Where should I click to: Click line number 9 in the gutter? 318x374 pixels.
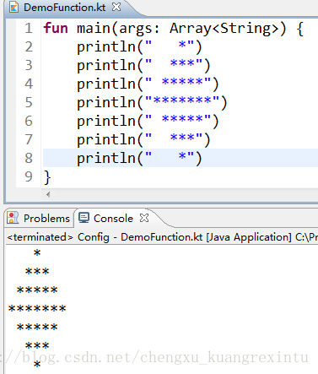tap(29, 176)
